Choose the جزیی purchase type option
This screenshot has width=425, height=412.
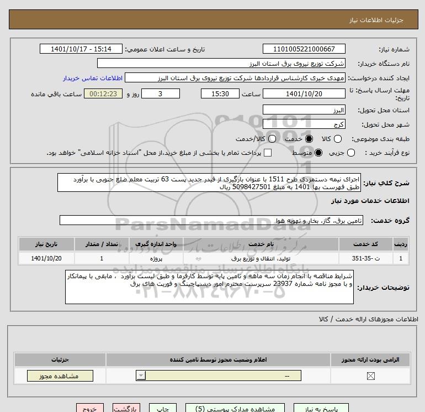coord(350,153)
